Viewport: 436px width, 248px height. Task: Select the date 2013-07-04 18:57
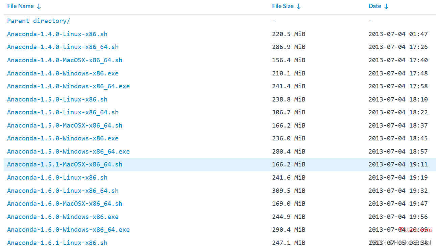[398, 152]
